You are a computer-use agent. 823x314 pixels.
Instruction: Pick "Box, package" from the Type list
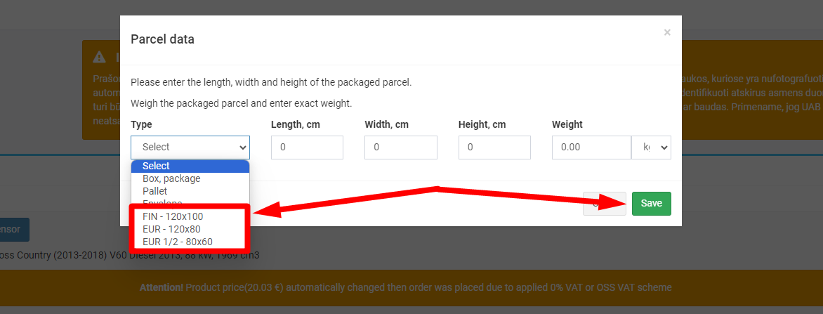click(x=171, y=178)
